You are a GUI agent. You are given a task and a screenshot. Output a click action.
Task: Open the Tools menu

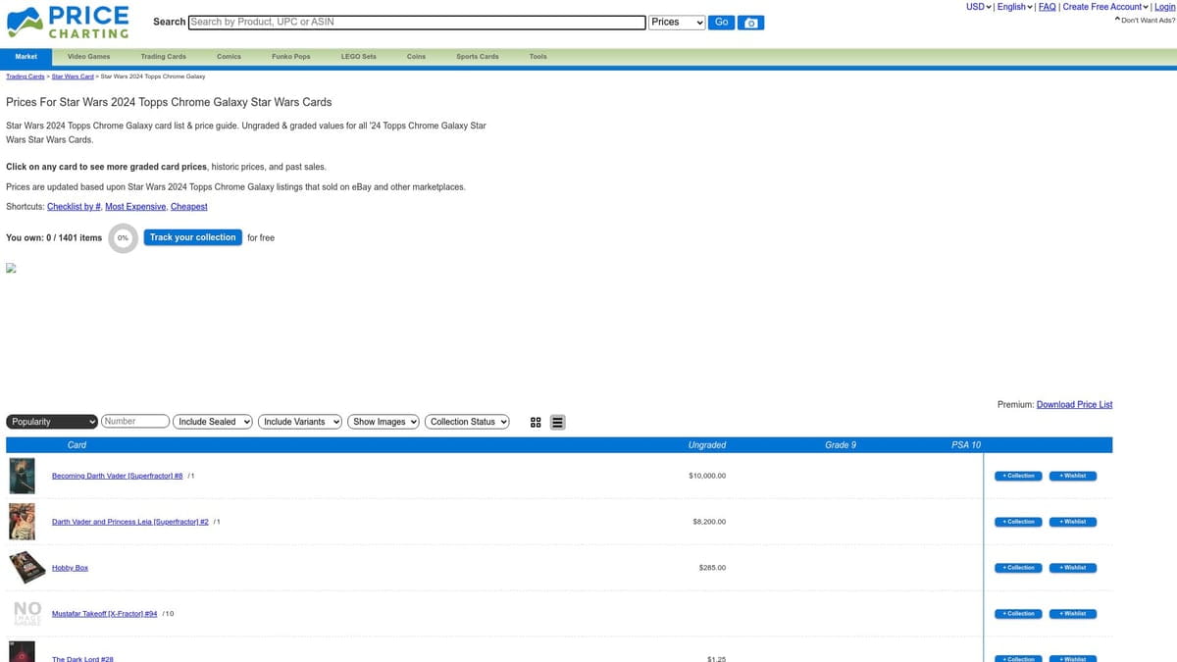pos(537,57)
